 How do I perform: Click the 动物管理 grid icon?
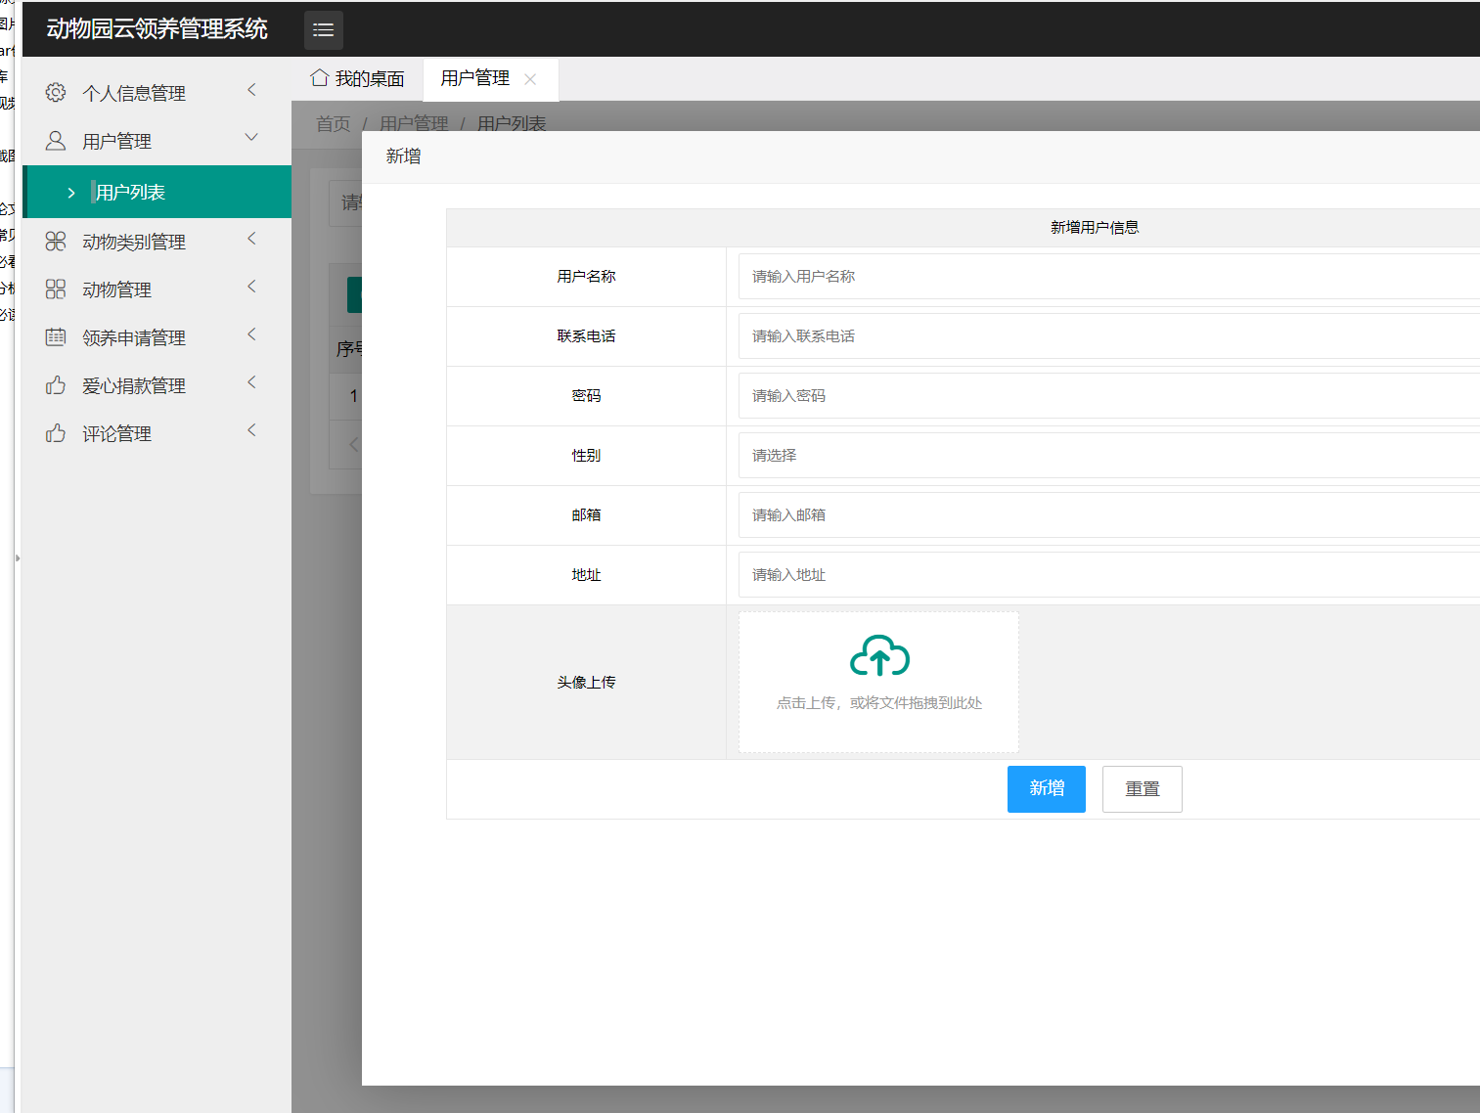(x=56, y=289)
